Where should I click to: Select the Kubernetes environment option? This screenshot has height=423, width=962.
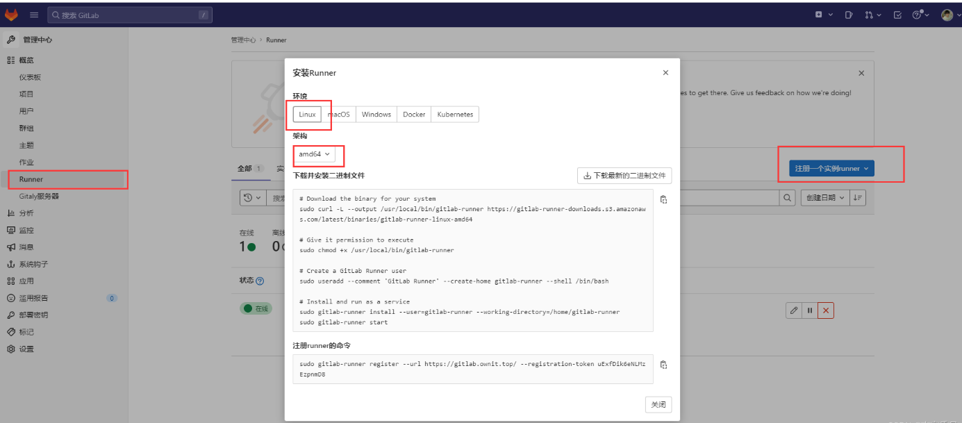455,114
